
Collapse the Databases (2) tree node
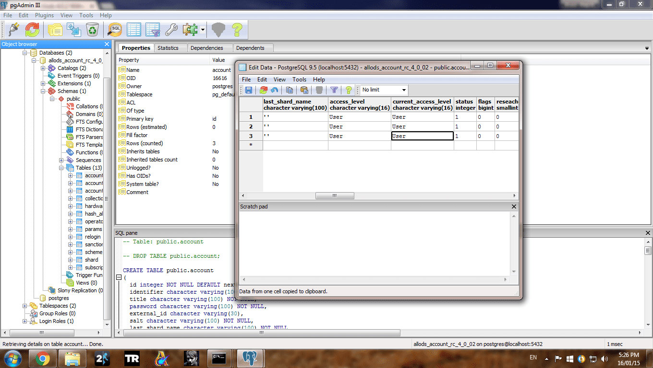(x=25, y=53)
